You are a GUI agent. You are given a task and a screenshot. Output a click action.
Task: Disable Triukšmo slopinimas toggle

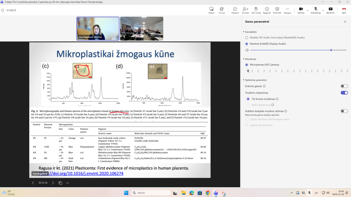344,93
